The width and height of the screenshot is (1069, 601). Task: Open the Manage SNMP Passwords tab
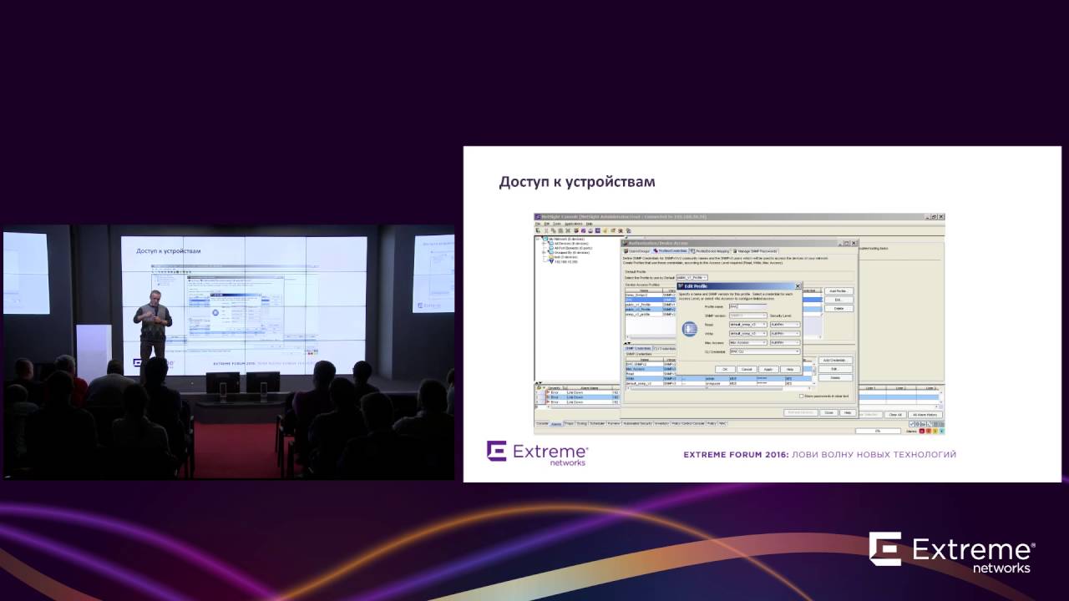[x=755, y=251]
